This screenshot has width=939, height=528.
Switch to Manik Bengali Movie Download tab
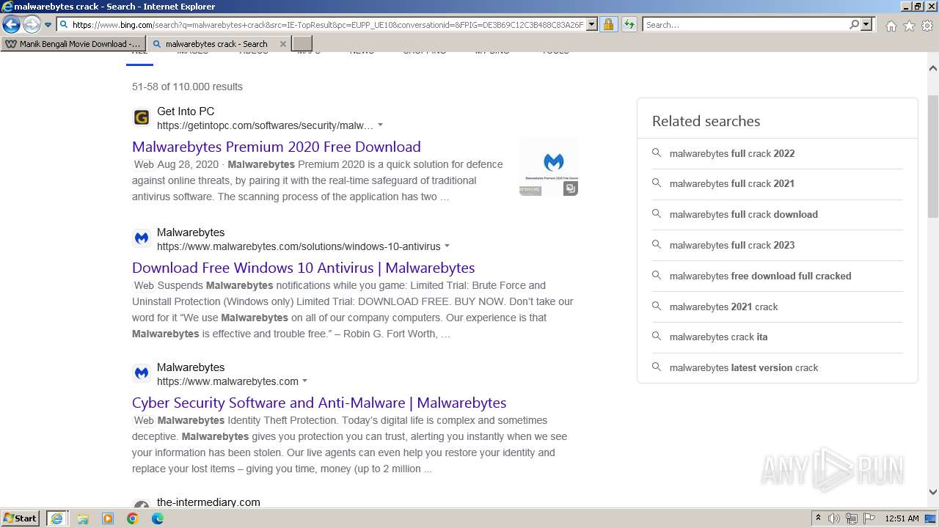pyautogui.click(x=73, y=44)
